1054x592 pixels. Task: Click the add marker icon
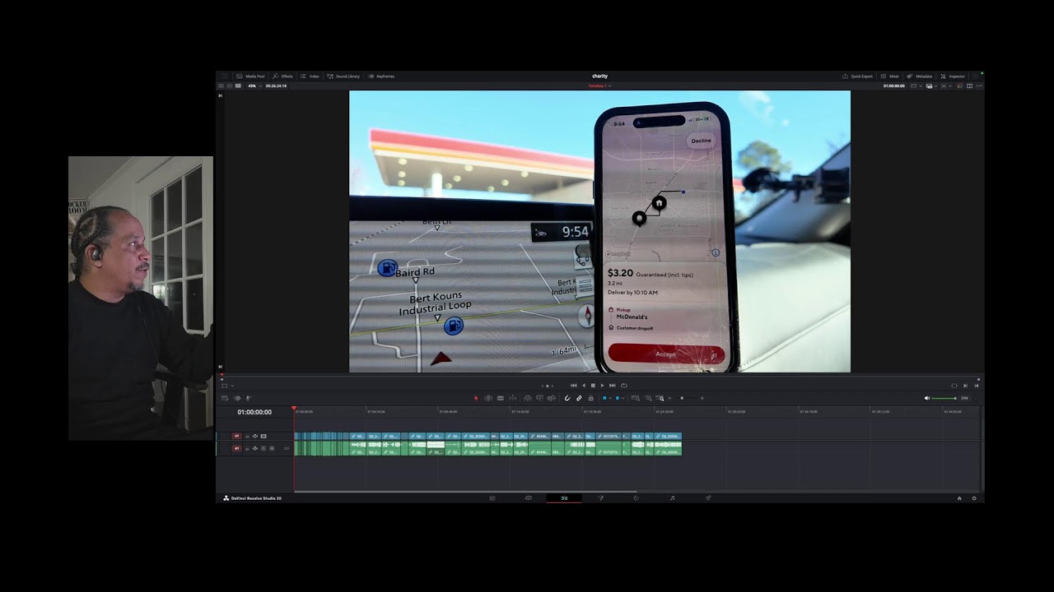(x=618, y=398)
